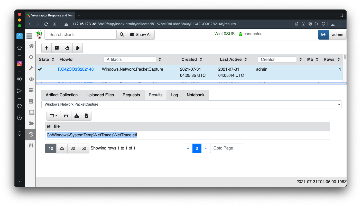The width and height of the screenshot is (361, 206).
Task: Focus the Artifacts filter field
Action: coord(130,60)
